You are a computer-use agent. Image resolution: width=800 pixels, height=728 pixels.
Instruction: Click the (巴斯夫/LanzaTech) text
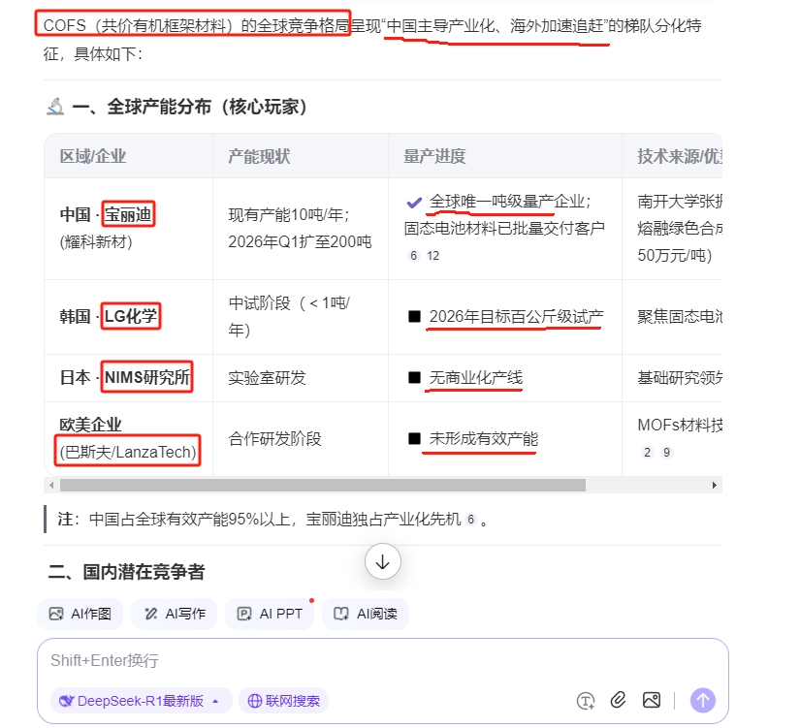[128, 452]
